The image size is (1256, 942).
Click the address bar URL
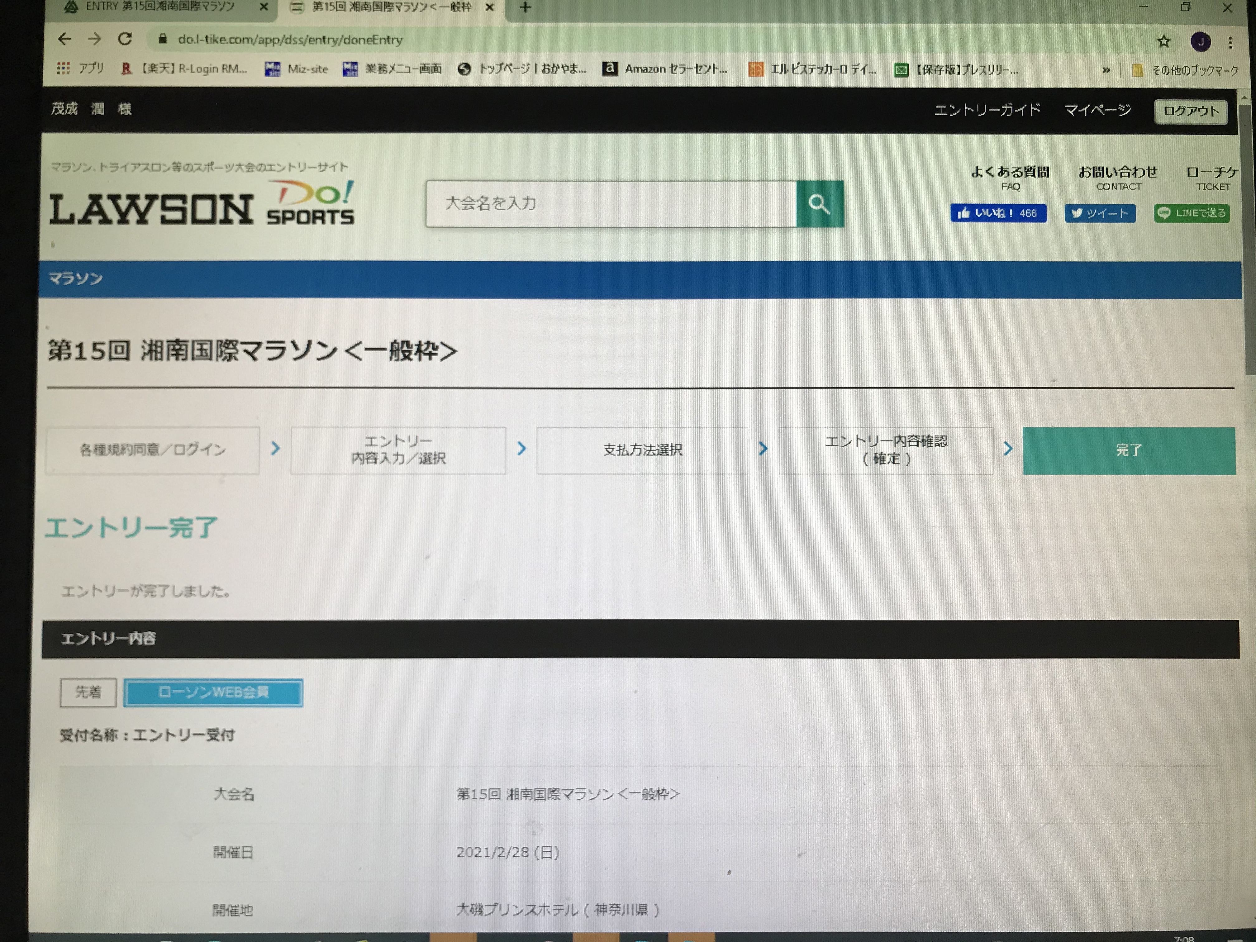[290, 40]
